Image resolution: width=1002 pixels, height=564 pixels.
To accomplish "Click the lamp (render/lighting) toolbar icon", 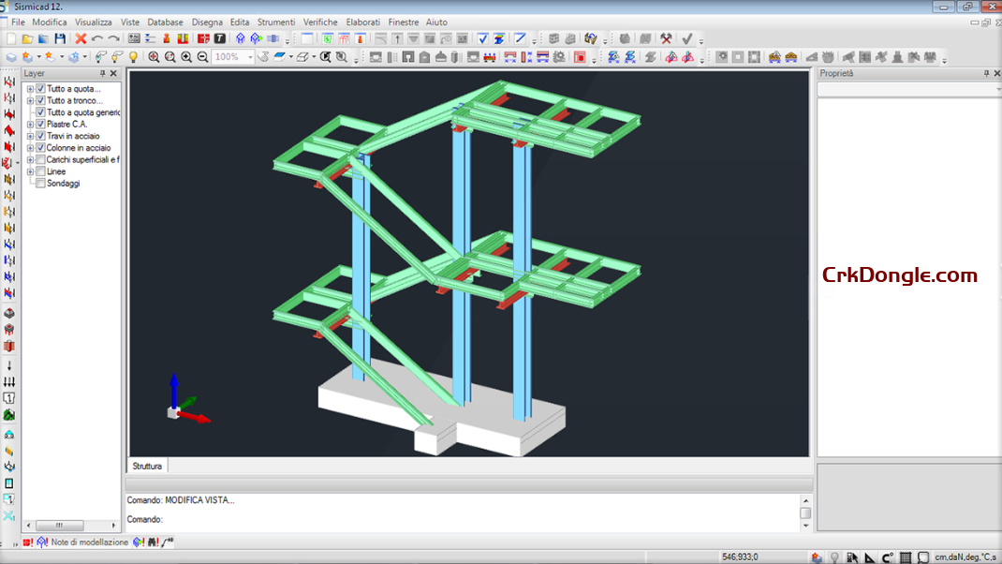I will 134,56.
